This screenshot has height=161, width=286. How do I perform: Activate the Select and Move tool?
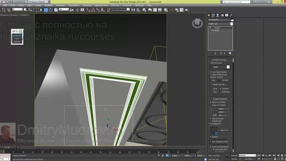[46, 10]
